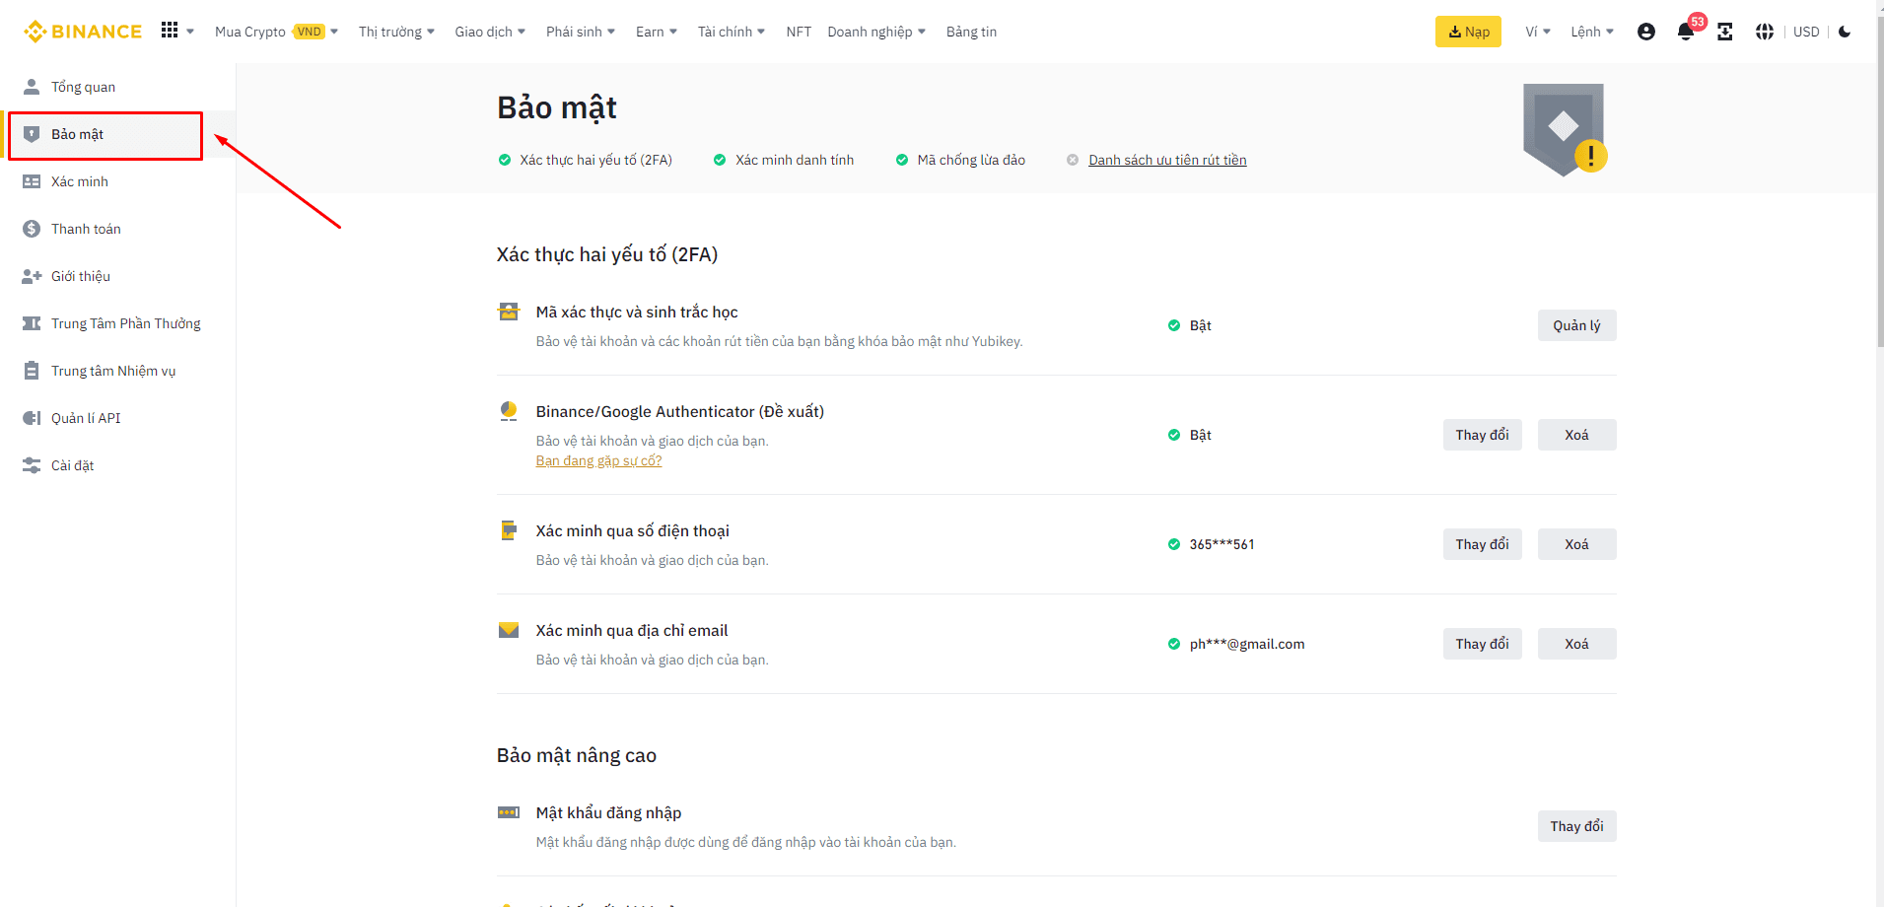Click the yellow Nạp deposit button

tap(1468, 32)
